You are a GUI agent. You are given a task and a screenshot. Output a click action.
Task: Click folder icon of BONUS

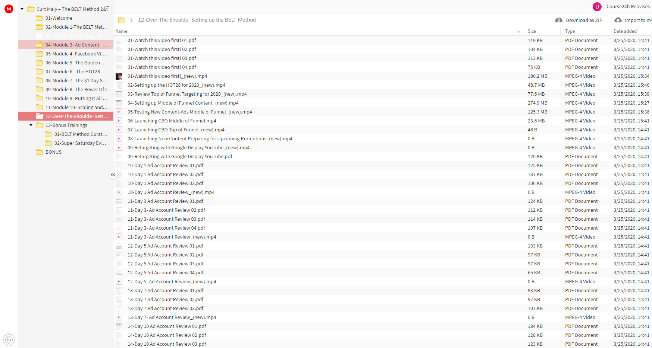point(39,152)
